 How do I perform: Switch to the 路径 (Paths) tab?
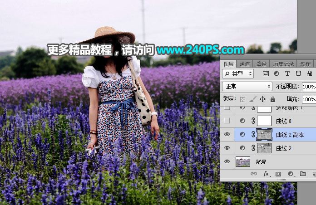pos(261,64)
